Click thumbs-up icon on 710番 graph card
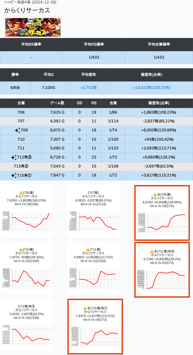 (21, 250)
